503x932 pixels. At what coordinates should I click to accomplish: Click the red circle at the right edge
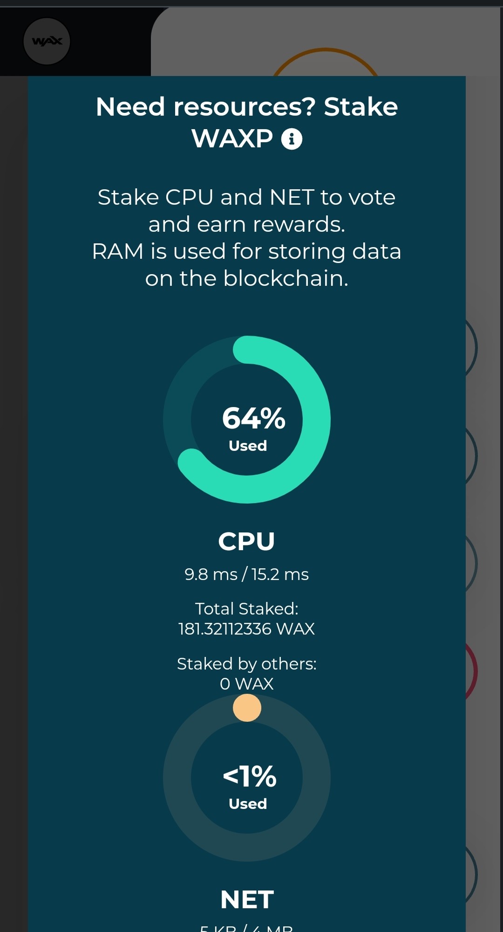[x=471, y=671]
